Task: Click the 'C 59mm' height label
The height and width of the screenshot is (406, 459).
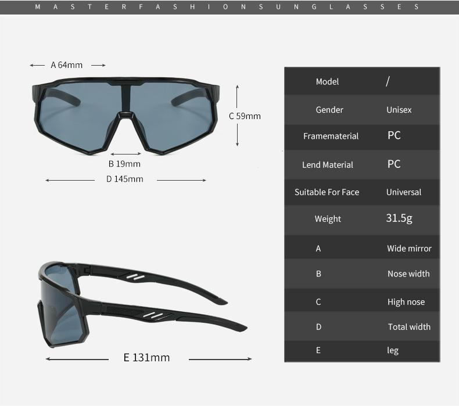Action: click(x=245, y=116)
